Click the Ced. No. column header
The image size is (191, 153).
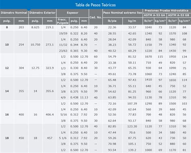pos(95,17)
